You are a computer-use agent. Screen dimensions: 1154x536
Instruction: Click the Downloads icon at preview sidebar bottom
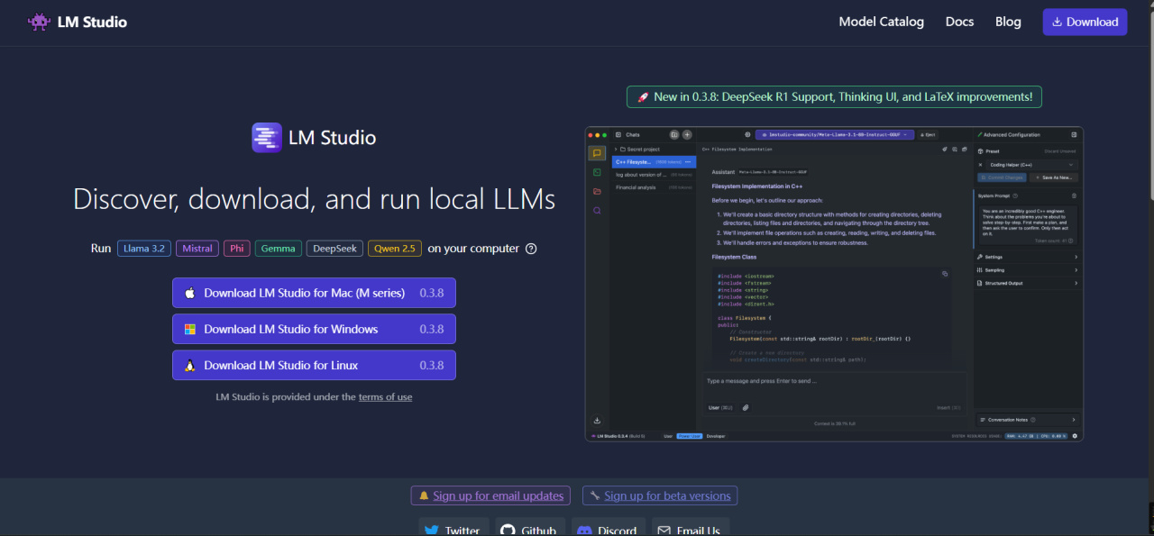pyautogui.click(x=597, y=421)
